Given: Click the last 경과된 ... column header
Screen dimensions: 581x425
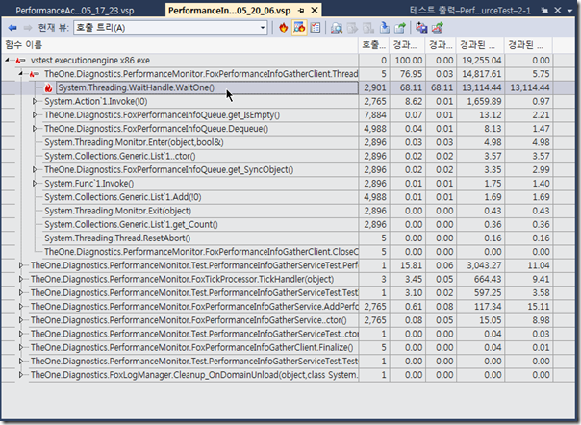Looking at the screenshot, I should 528,45.
